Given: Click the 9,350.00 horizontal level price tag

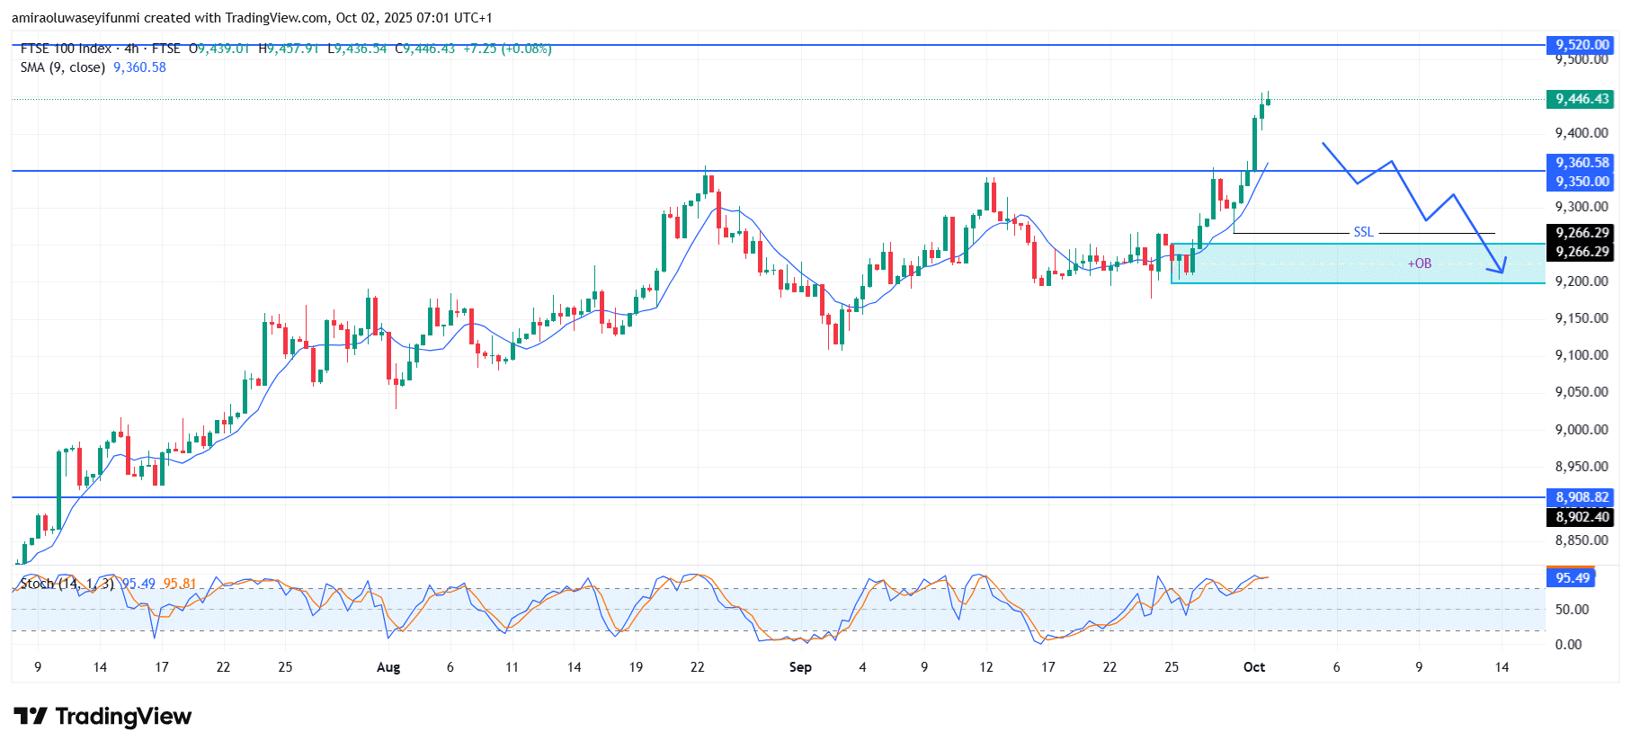Looking at the screenshot, I should 1582,182.
